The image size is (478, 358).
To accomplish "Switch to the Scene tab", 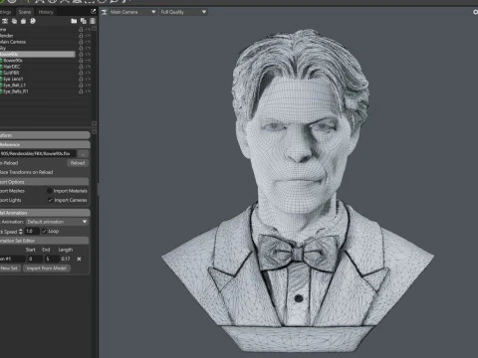I will pyautogui.click(x=25, y=12).
